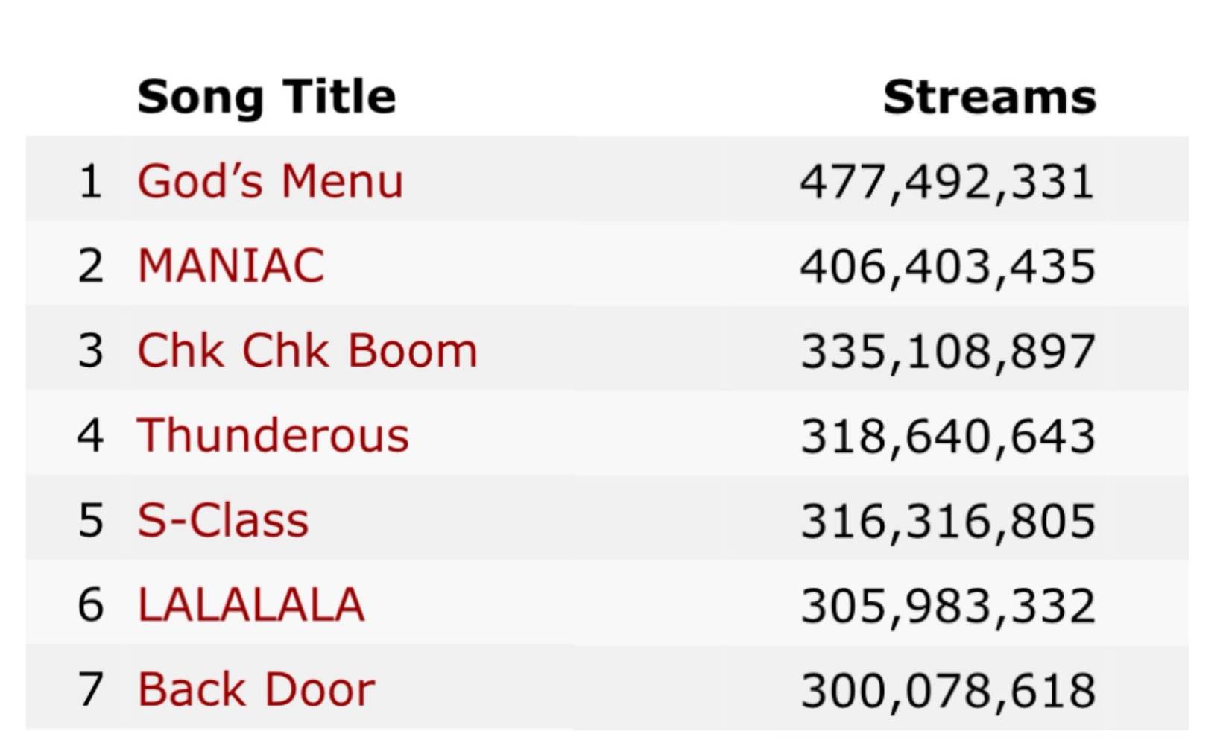This screenshot has height=743, width=1223.
Task: Select the 300,078,618 streams cell
Action: [x=947, y=690]
